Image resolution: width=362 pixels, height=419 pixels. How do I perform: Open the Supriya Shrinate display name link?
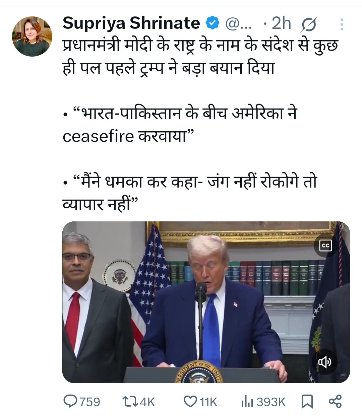point(131,23)
